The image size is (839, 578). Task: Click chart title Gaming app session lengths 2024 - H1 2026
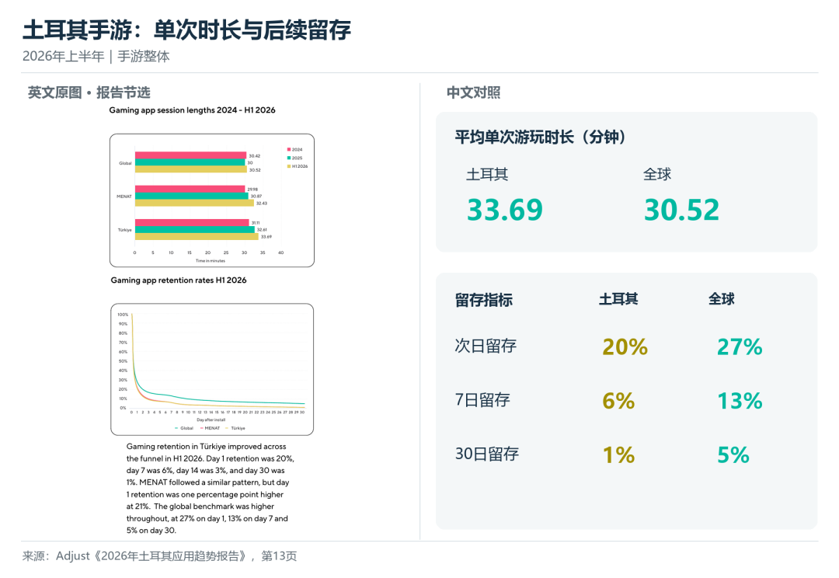click(x=192, y=110)
